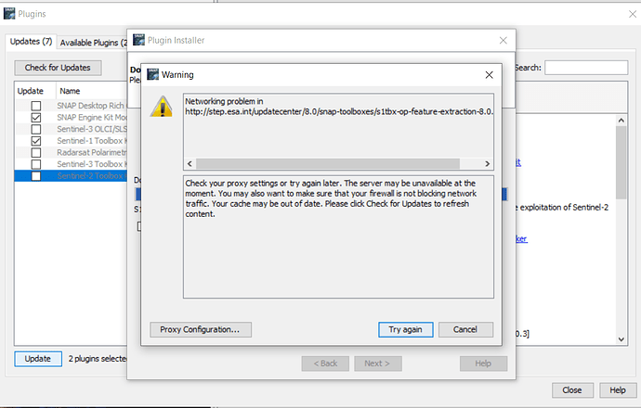Viewport: 641px width, 408px height.
Task: Click the Networking problem URL text
Action: pos(339,107)
